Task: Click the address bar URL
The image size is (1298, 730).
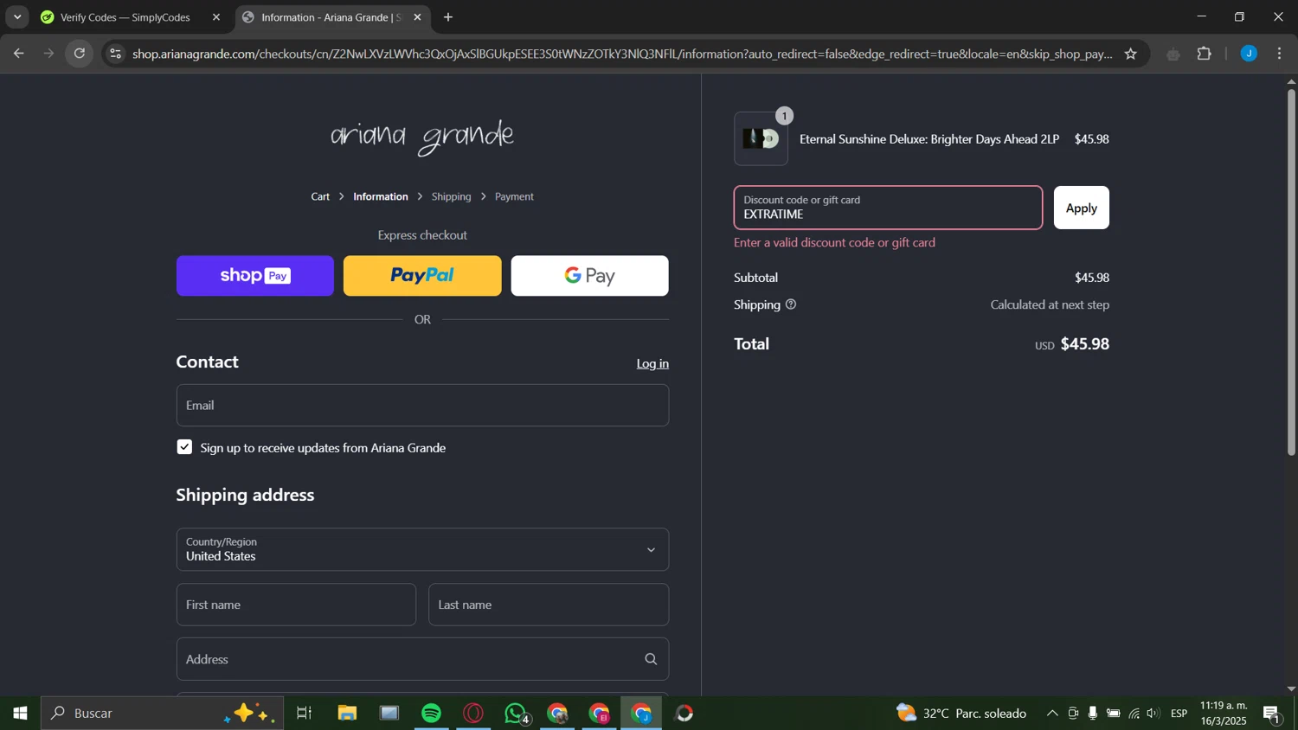Action: 622,54
